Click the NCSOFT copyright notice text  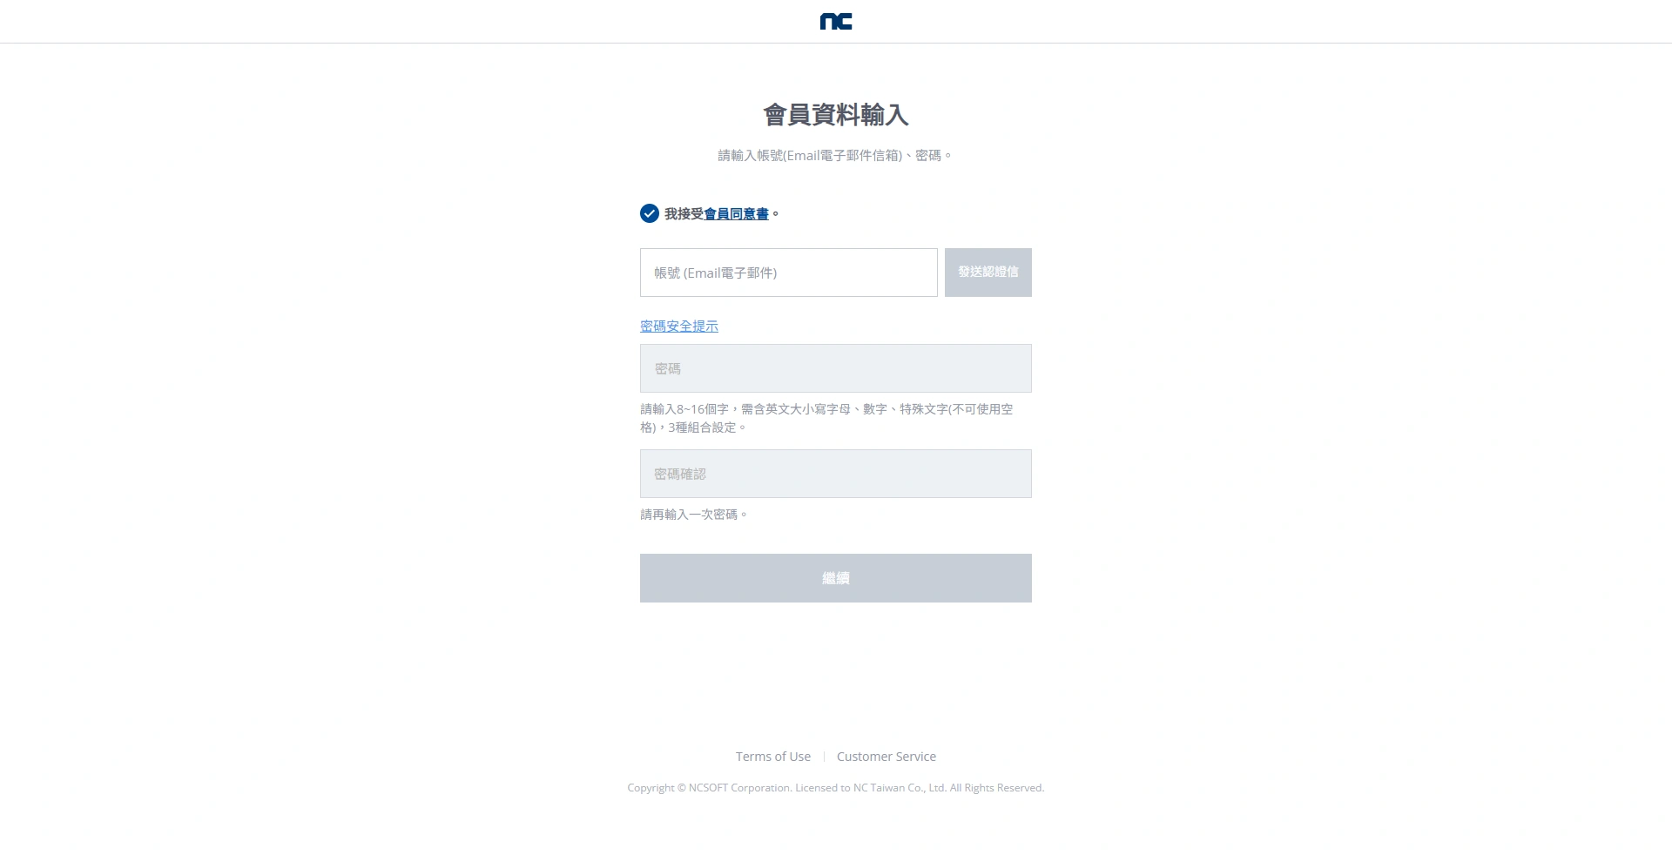[x=836, y=788]
